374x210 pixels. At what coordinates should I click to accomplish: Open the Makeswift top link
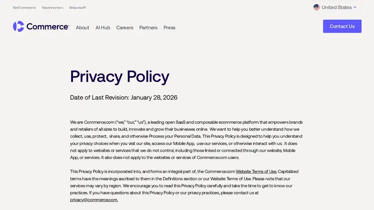78,8
